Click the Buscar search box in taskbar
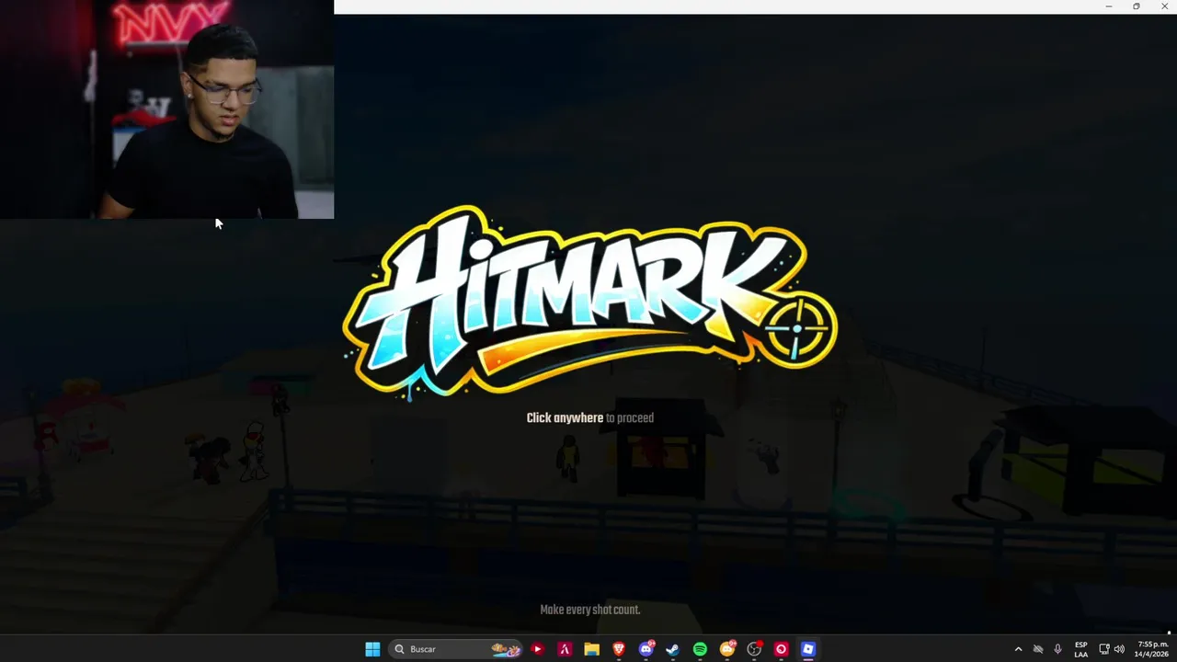 455,649
